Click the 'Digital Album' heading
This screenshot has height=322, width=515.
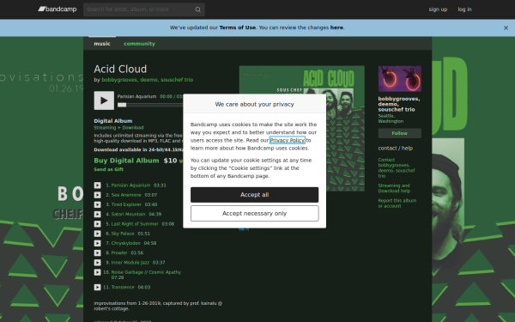coord(113,121)
